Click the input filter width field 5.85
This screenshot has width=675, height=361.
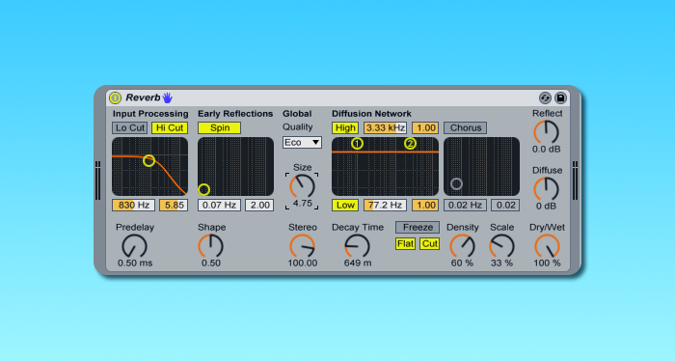174,205
